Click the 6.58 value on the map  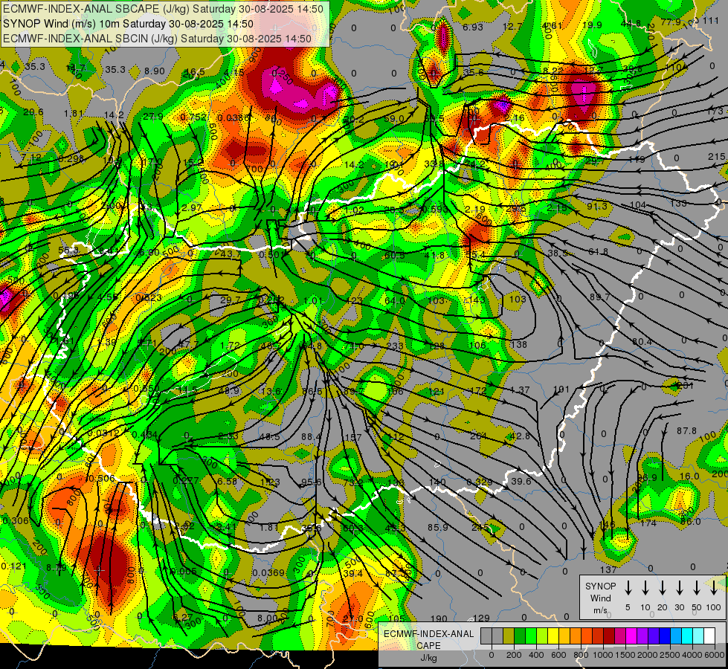tap(227, 481)
